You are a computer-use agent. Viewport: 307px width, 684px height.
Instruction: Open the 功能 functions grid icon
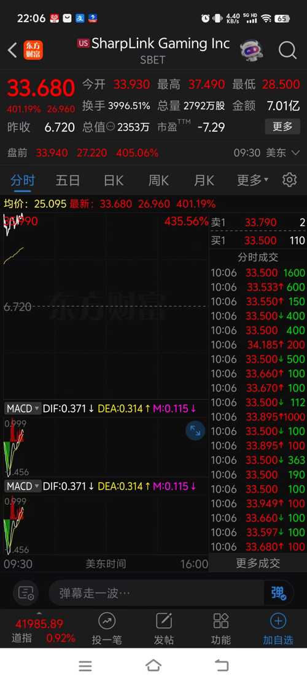(x=221, y=629)
